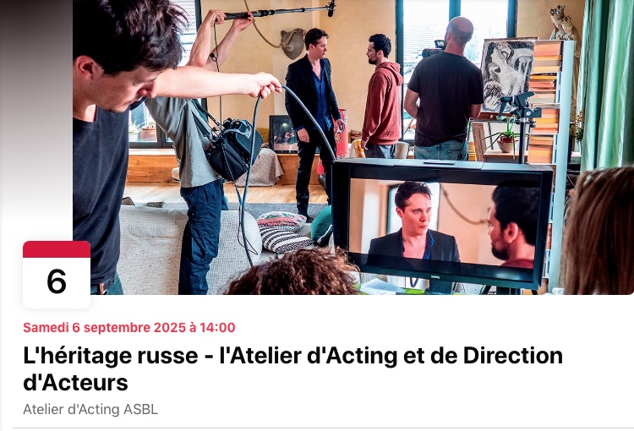Click the red header of the calendar icon

pyautogui.click(x=57, y=249)
